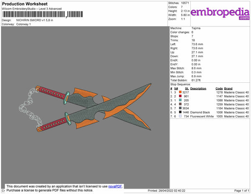Click the Max Stitch value 8.6 mm
Screen dimensions: 251x194
tap(197, 68)
